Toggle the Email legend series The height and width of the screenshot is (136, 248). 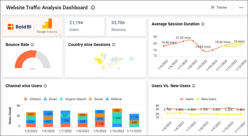click(x=50, y=99)
